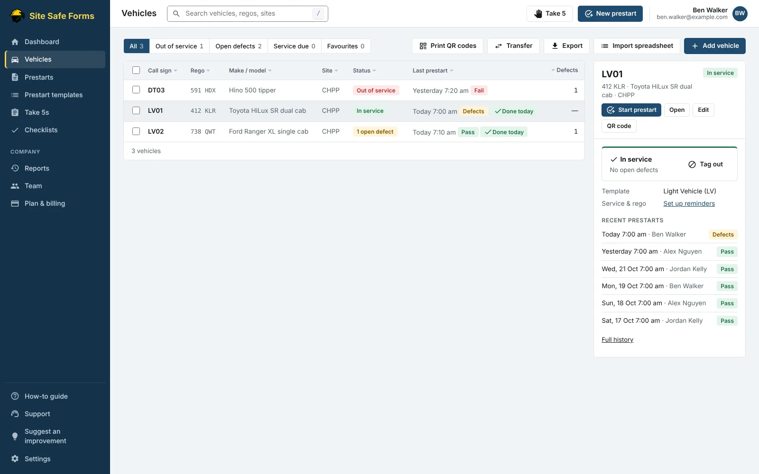Screen dimensions: 759x474
Task: Open Dashboard from the sidebar
Action: click(55, 42)
